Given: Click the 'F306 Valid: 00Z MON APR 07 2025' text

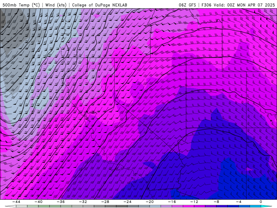Looking at the screenshot, I should (238, 5).
